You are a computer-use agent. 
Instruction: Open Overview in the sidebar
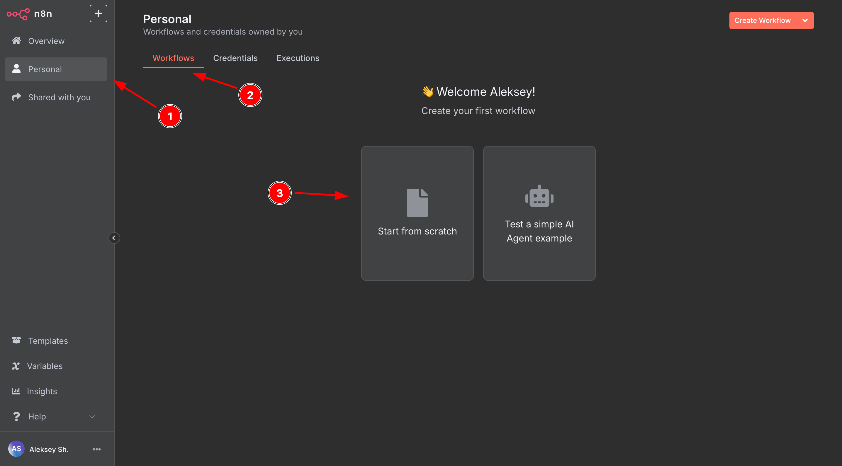(x=56, y=41)
